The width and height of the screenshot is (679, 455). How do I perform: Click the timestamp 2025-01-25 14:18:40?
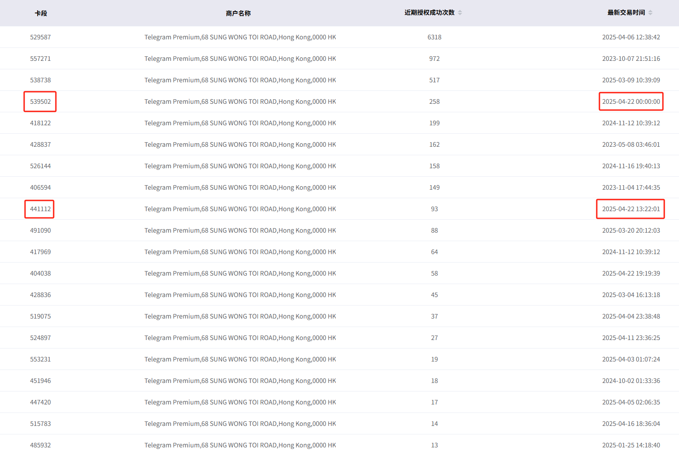[631, 445]
